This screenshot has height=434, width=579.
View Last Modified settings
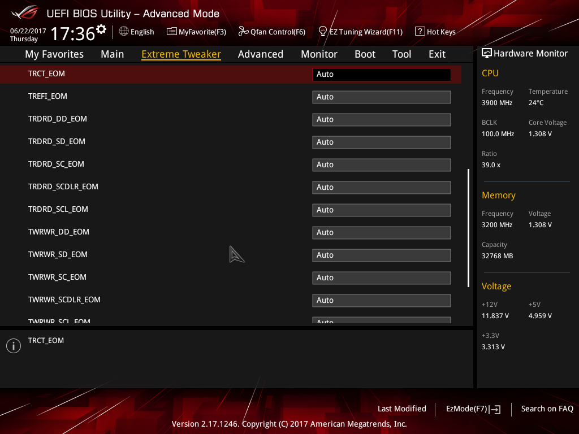click(402, 409)
